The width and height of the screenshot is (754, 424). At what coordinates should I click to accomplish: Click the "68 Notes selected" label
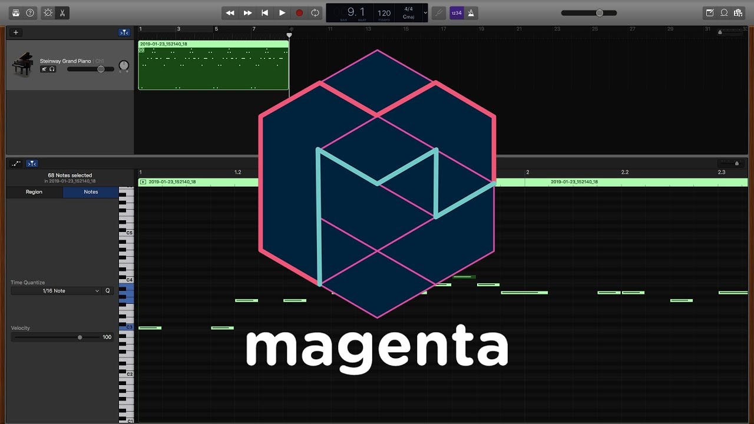pyautogui.click(x=70, y=175)
